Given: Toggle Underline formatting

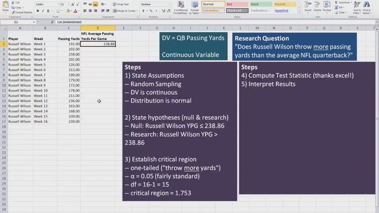Looking at the screenshot, I should (48, 11).
